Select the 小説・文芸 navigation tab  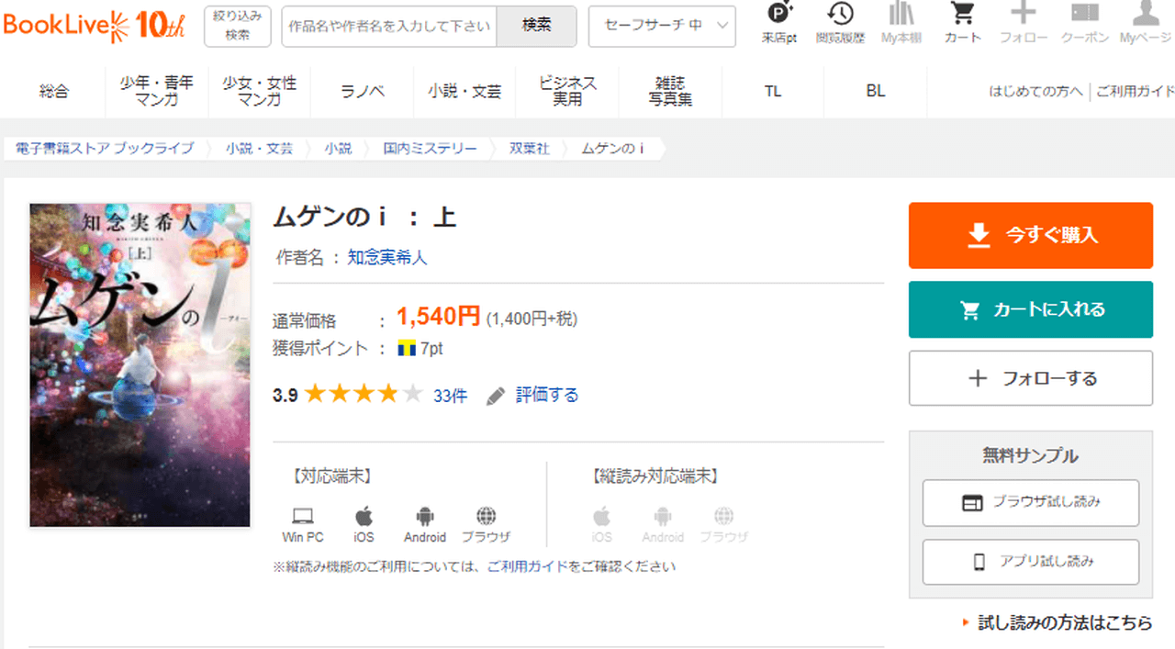(x=464, y=92)
